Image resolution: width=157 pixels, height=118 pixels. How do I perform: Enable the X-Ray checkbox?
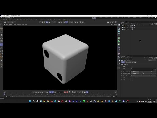click(131, 79)
